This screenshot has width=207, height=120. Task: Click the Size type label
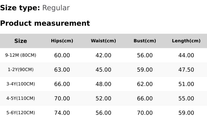[x=20, y=8]
